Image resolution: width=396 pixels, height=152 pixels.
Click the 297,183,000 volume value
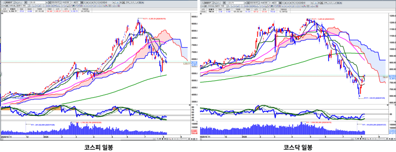[39, 11]
